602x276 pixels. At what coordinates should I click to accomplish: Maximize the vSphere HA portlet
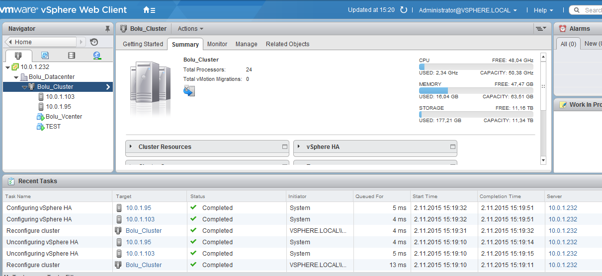tap(453, 147)
